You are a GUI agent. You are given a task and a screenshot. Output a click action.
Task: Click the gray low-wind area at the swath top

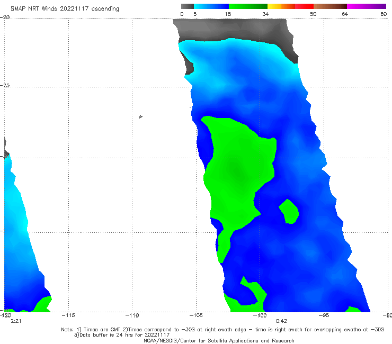click(x=233, y=29)
